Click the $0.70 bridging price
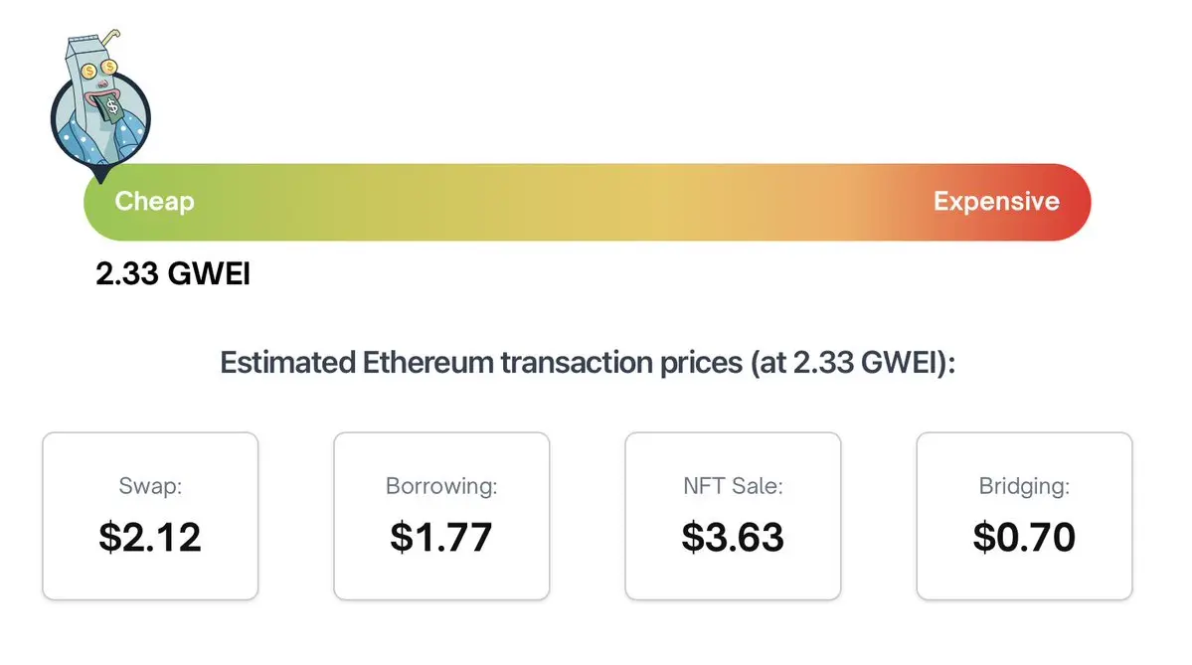Viewport: 1192px width, 665px height. pos(1024,537)
